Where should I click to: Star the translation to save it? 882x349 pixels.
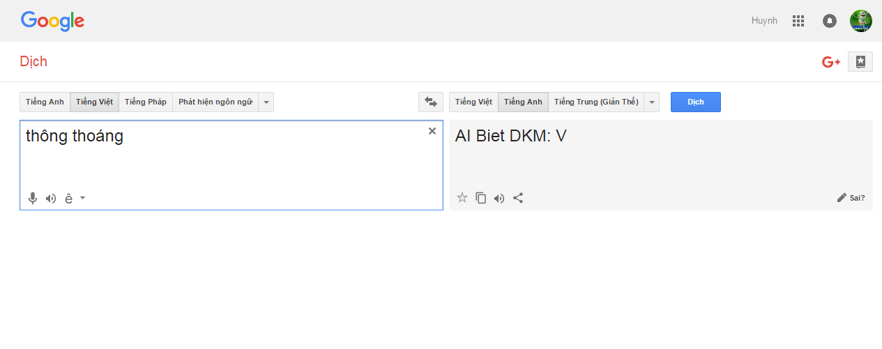pos(462,198)
